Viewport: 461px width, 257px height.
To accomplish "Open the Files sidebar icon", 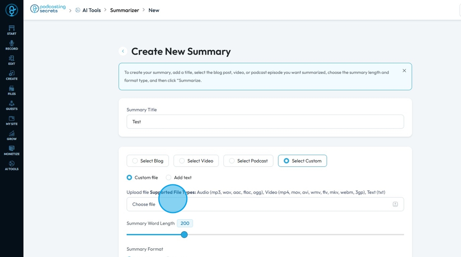I will 12,90.
